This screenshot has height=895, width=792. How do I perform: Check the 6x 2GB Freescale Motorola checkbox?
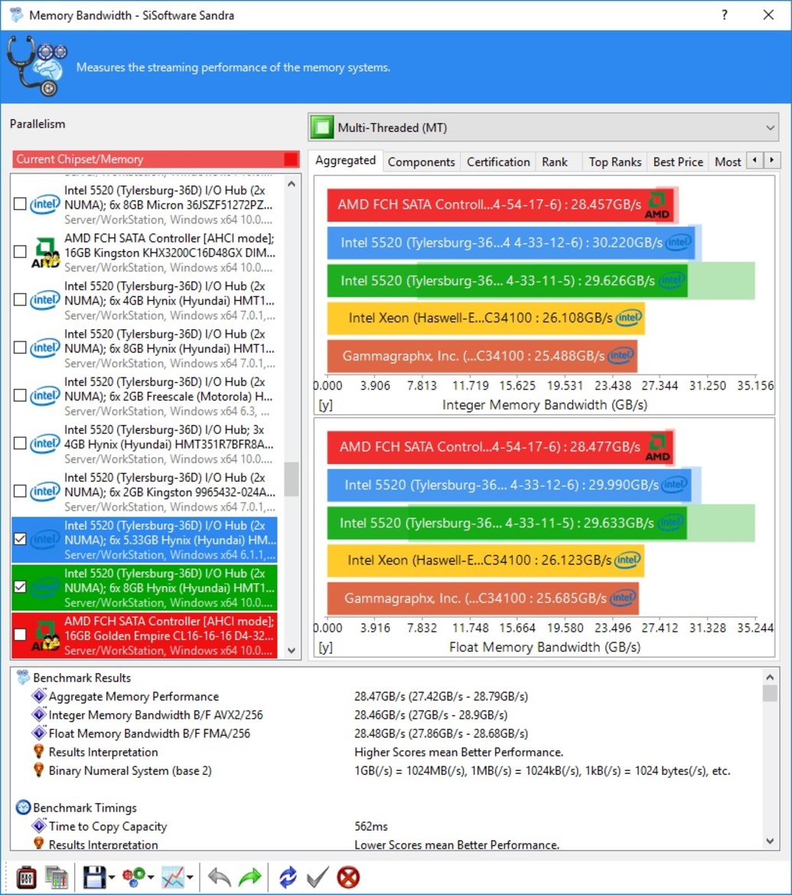coord(20,396)
